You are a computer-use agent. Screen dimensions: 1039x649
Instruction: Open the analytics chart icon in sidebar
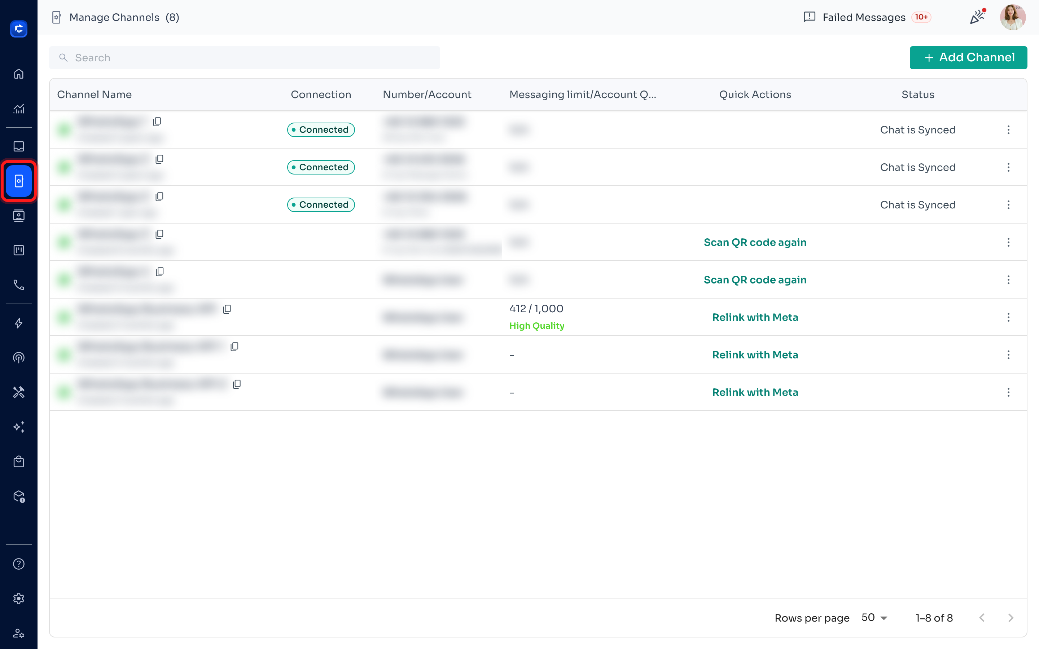click(x=18, y=109)
